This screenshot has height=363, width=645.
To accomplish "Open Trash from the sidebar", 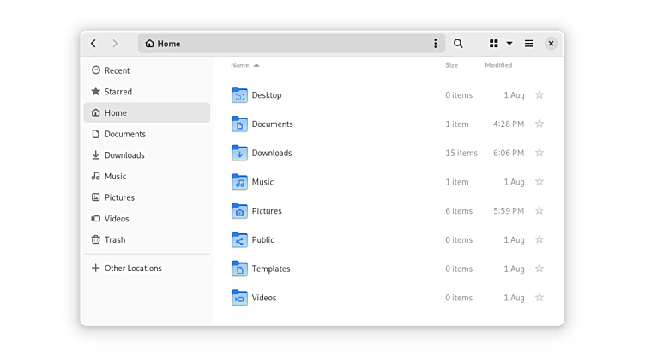I will 115,240.
